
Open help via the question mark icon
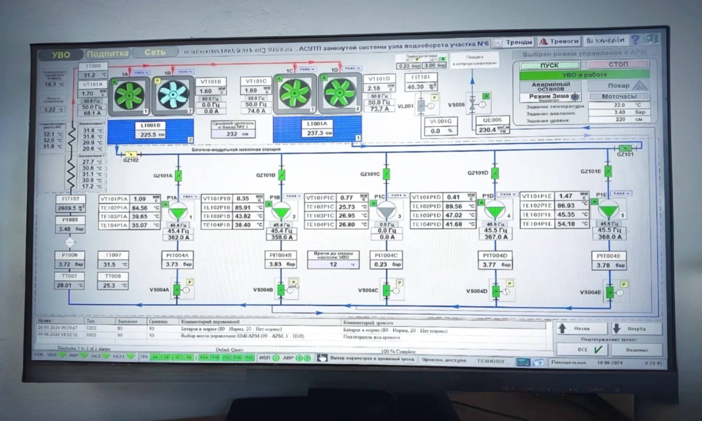[x=635, y=40]
